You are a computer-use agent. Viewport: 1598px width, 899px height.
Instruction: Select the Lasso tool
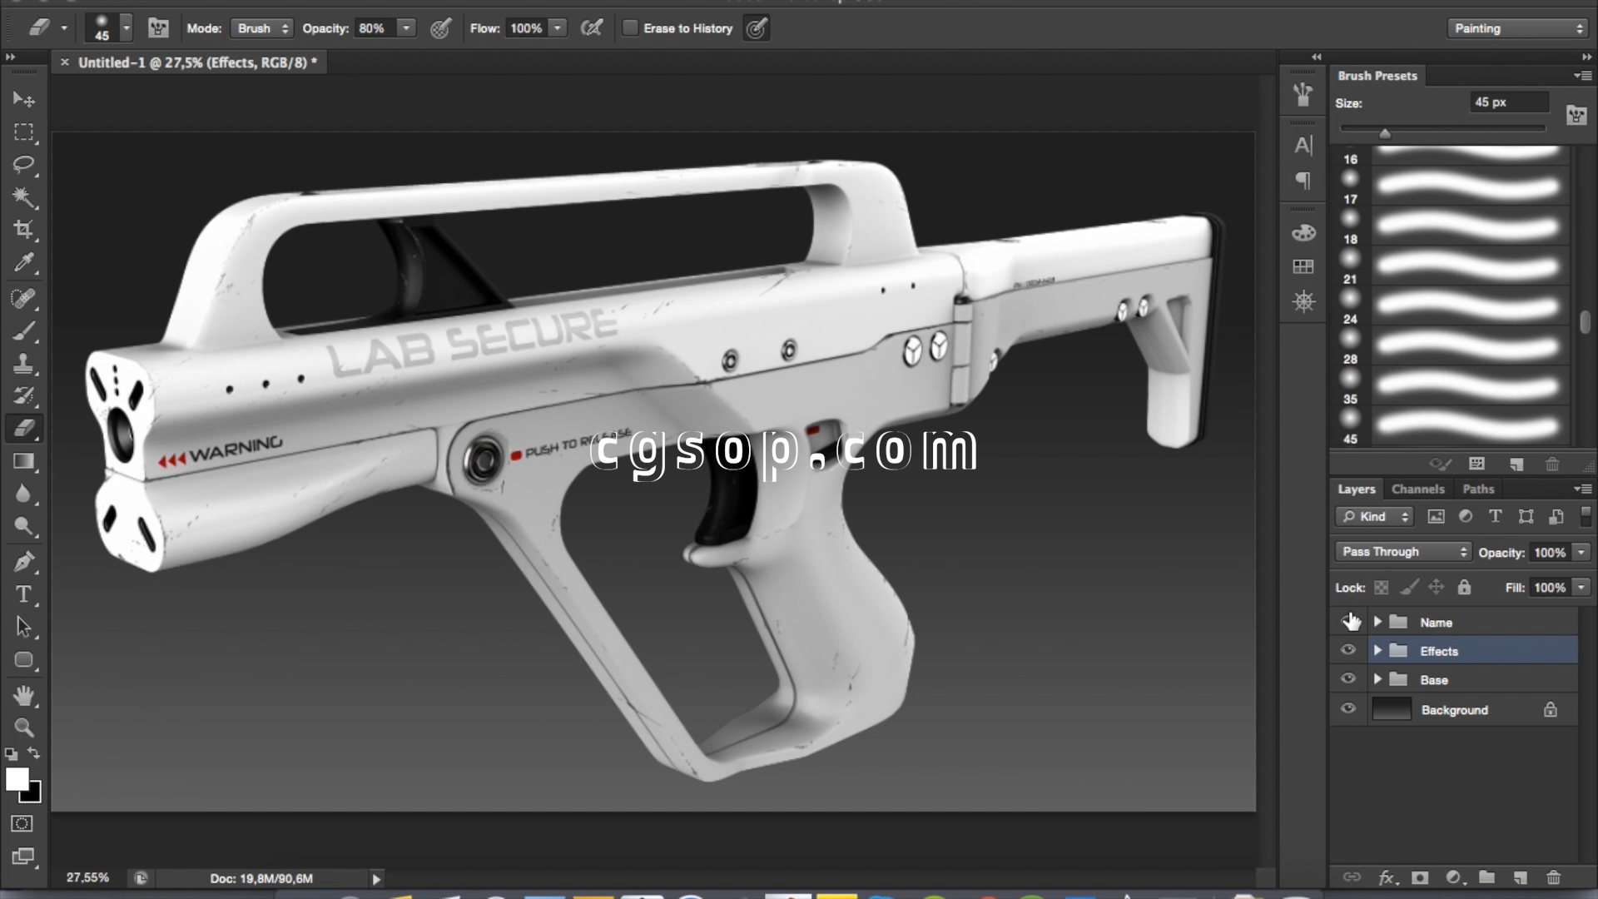(23, 164)
